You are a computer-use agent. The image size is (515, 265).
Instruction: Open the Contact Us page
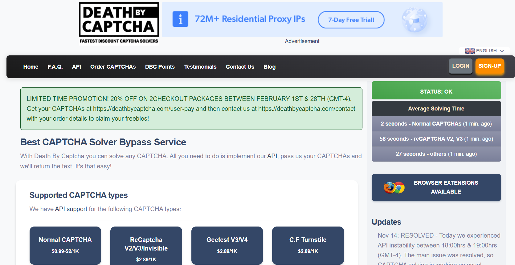click(240, 67)
